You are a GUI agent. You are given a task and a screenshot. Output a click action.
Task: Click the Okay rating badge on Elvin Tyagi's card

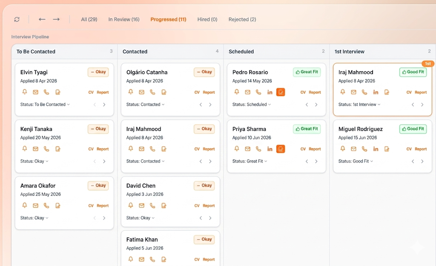[98, 72]
